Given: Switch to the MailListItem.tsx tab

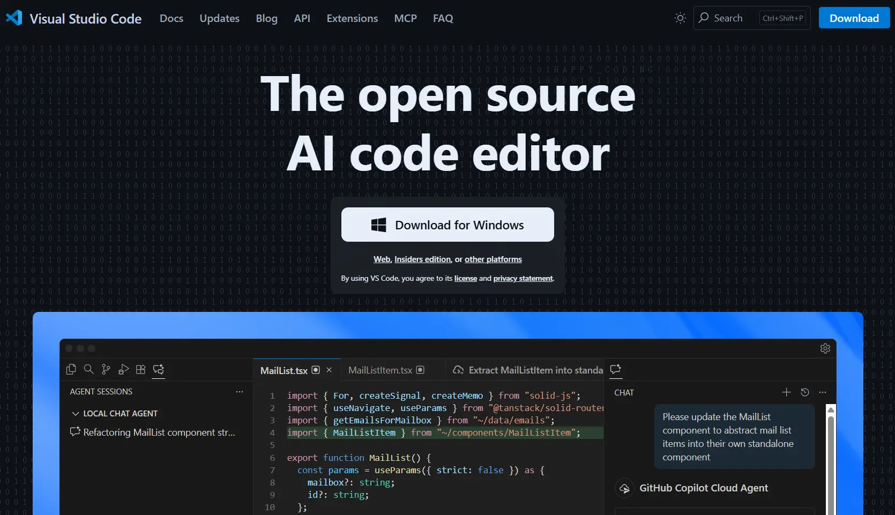Looking at the screenshot, I should (x=380, y=370).
